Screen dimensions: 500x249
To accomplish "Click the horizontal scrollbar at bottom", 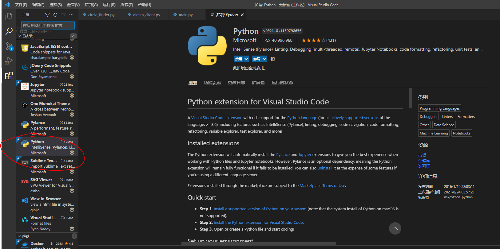I will (259, 244).
